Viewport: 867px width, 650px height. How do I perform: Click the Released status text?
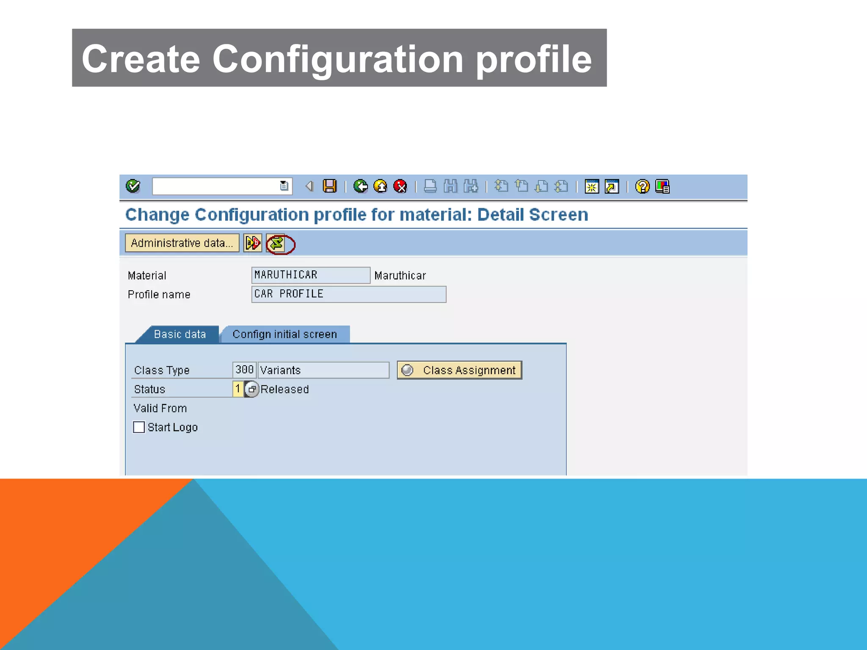[284, 389]
